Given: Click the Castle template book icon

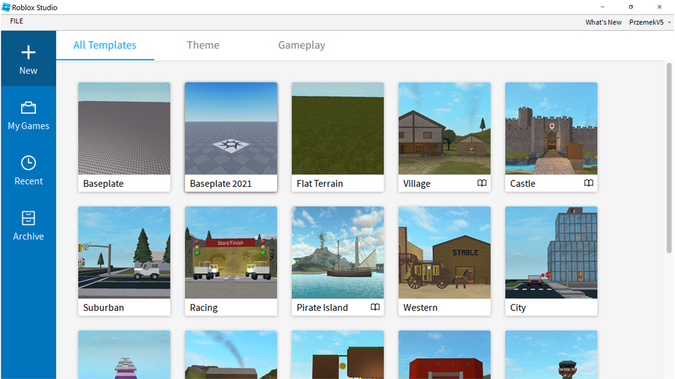Looking at the screenshot, I should [589, 183].
